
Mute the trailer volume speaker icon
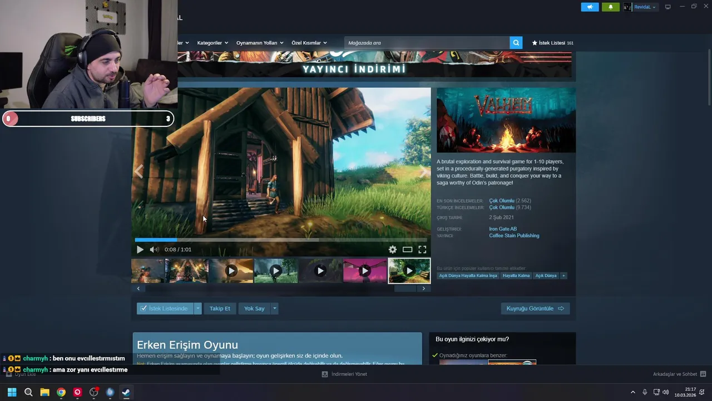(154, 250)
